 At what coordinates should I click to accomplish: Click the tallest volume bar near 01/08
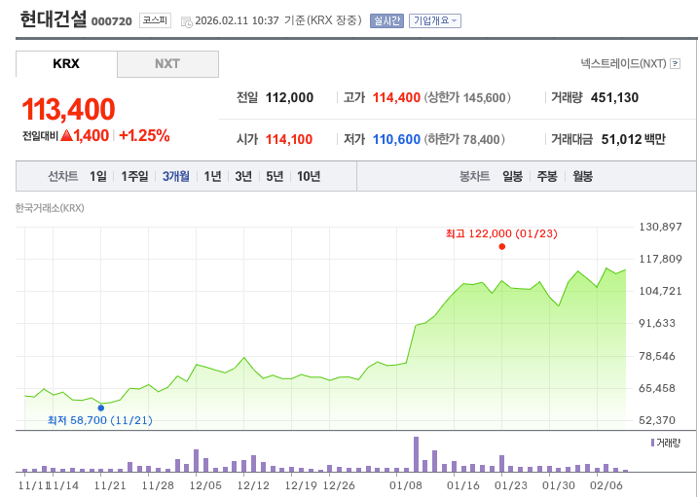coord(417,454)
